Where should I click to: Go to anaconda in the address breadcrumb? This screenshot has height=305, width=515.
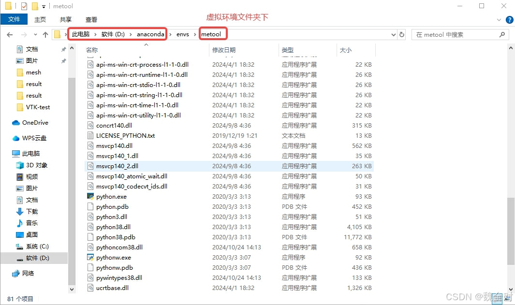(x=150, y=34)
